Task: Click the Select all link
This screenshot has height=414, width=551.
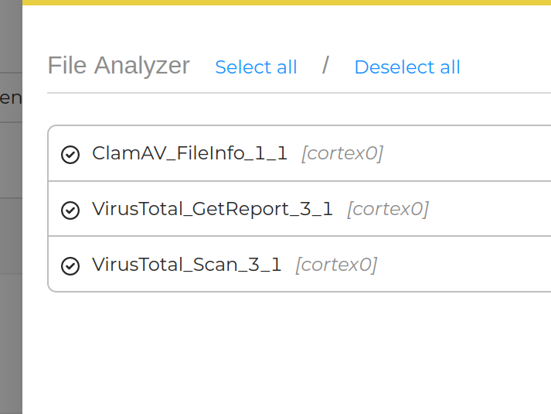Action: tap(256, 67)
